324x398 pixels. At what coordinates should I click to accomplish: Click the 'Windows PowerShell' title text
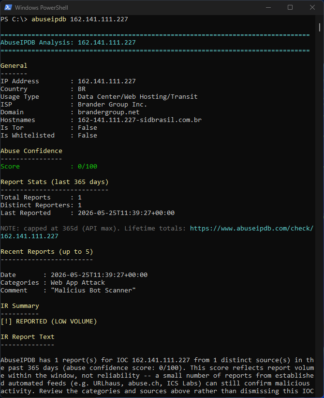coord(41,8)
